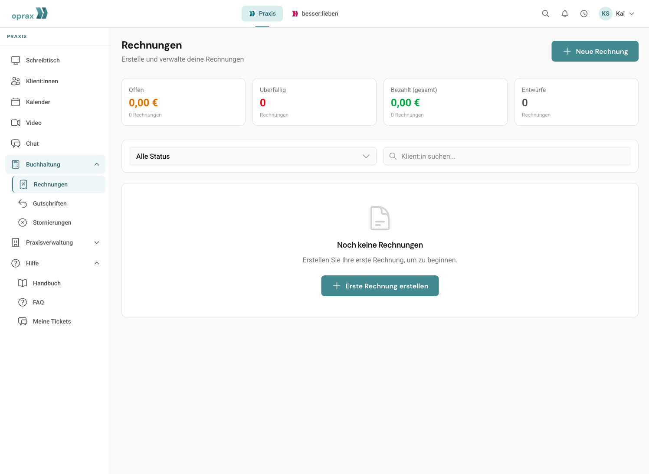The width and height of the screenshot is (649, 474).
Task: Click the Hilfe question-mark icon
Action: pos(16,263)
